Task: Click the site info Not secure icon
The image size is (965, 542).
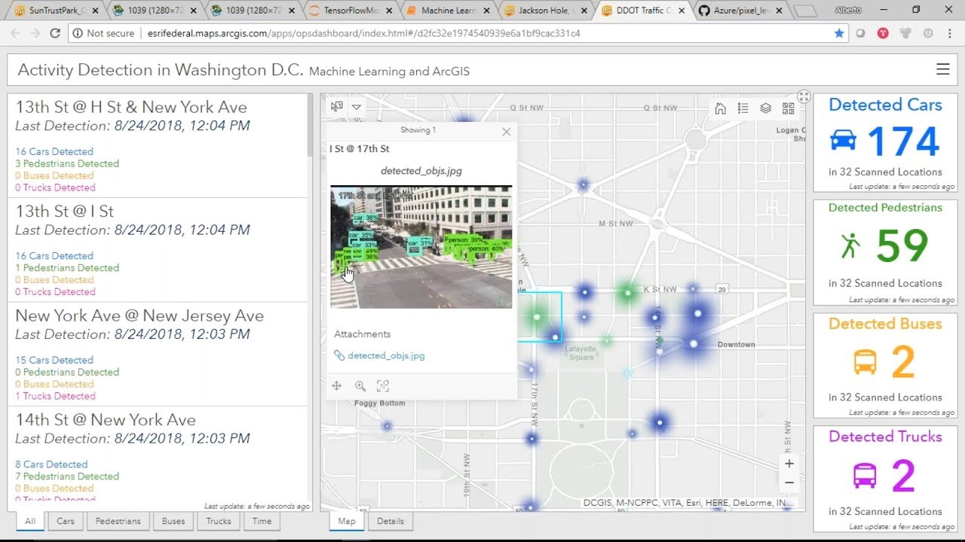Action: pos(77,33)
